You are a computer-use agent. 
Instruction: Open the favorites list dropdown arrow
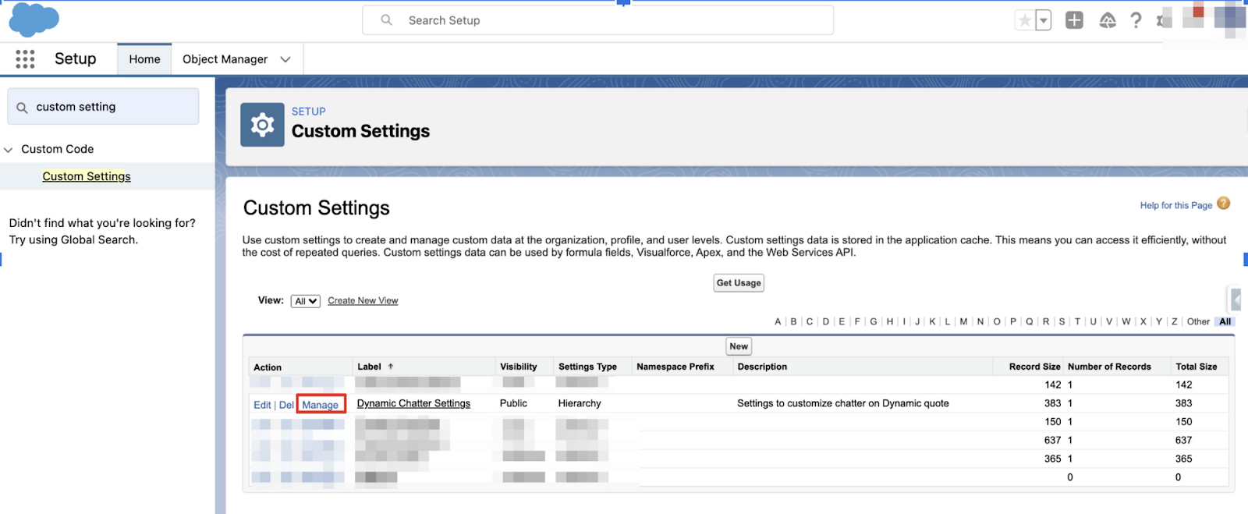coord(1044,21)
